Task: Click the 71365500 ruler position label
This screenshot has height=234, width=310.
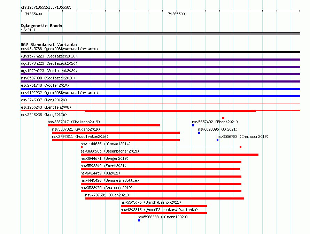Action: 176,14
